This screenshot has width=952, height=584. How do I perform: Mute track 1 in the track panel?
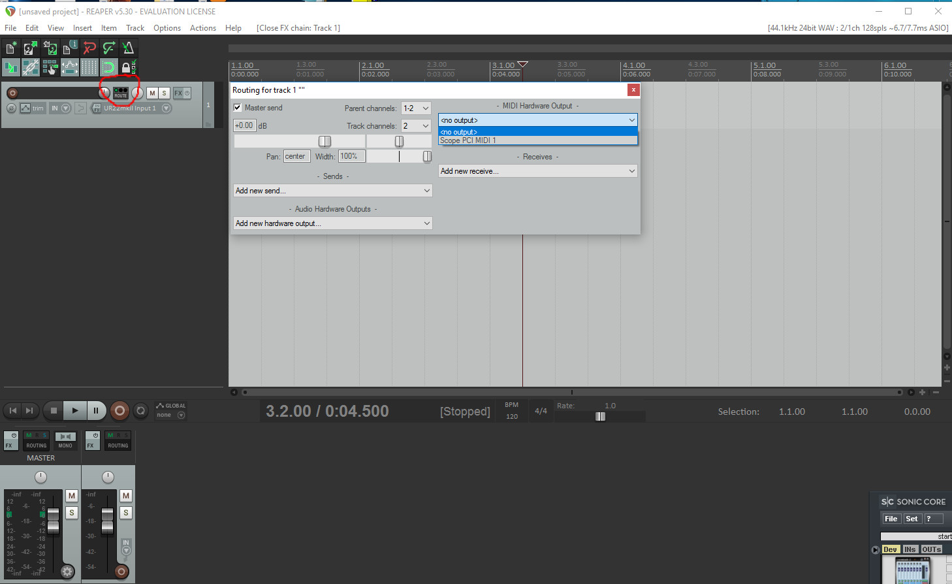tap(152, 93)
